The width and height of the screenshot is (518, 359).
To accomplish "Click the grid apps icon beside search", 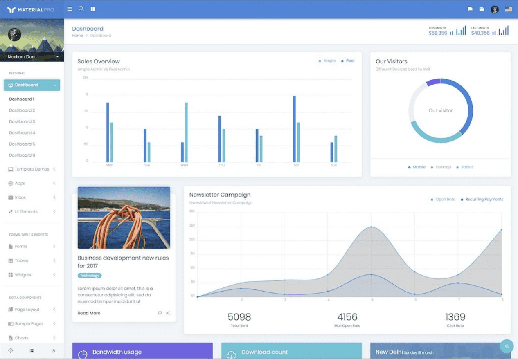I will (x=93, y=9).
